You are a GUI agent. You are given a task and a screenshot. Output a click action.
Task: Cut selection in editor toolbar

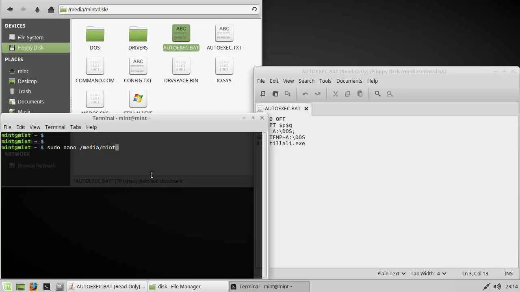[336, 94]
